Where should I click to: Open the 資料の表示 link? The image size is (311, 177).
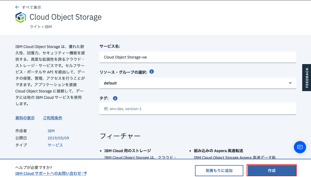pos(25,118)
